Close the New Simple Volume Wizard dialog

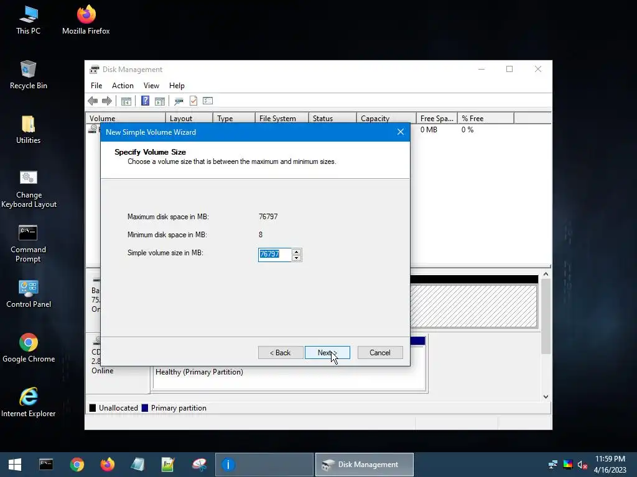tap(401, 132)
